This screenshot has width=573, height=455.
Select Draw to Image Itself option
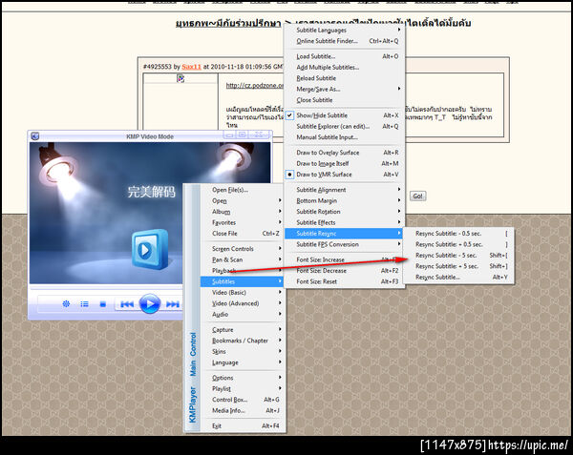[x=344, y=163]
